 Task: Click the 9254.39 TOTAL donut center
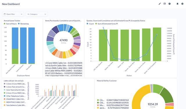[x=153, y=105]
